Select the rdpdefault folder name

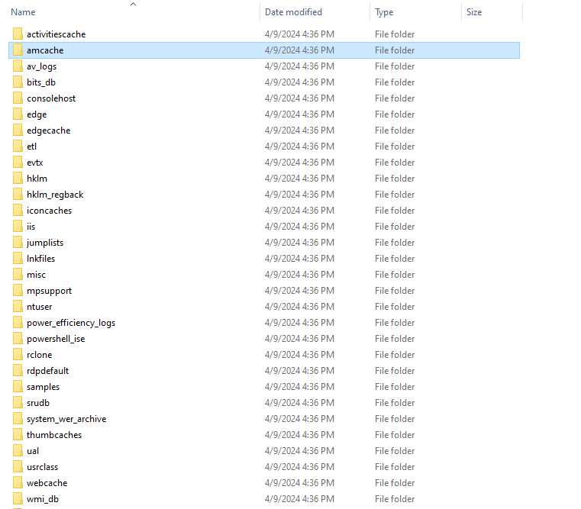(47, 370)
